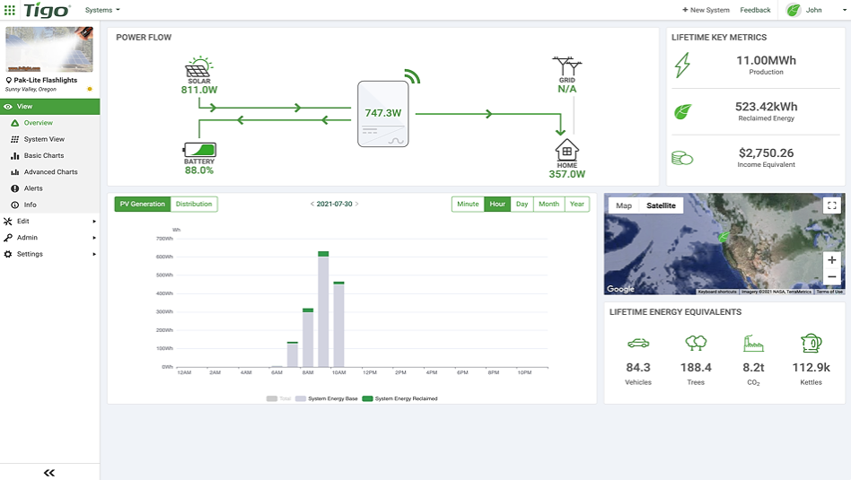Collapse the sidebar with double chevron
The width and height of the screenshot is (851, 480).
(x=49, y=473)
